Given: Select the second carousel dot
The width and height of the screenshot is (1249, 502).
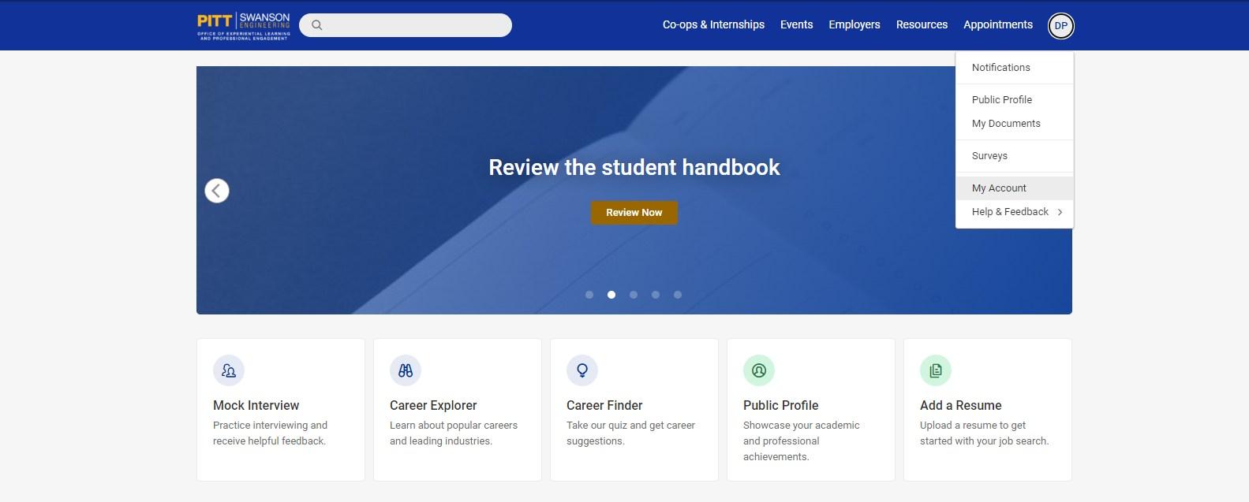Looking at the screenshot, I should point(611,295).
